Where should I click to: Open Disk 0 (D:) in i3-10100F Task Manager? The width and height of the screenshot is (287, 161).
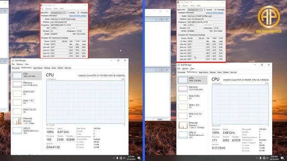click(x=27, y=93)
